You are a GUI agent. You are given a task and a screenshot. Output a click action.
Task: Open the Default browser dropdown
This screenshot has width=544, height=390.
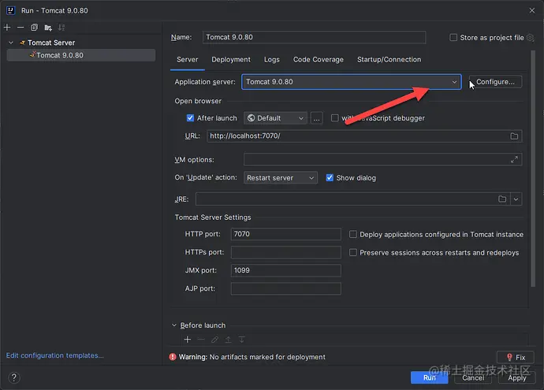coord(275,118)
